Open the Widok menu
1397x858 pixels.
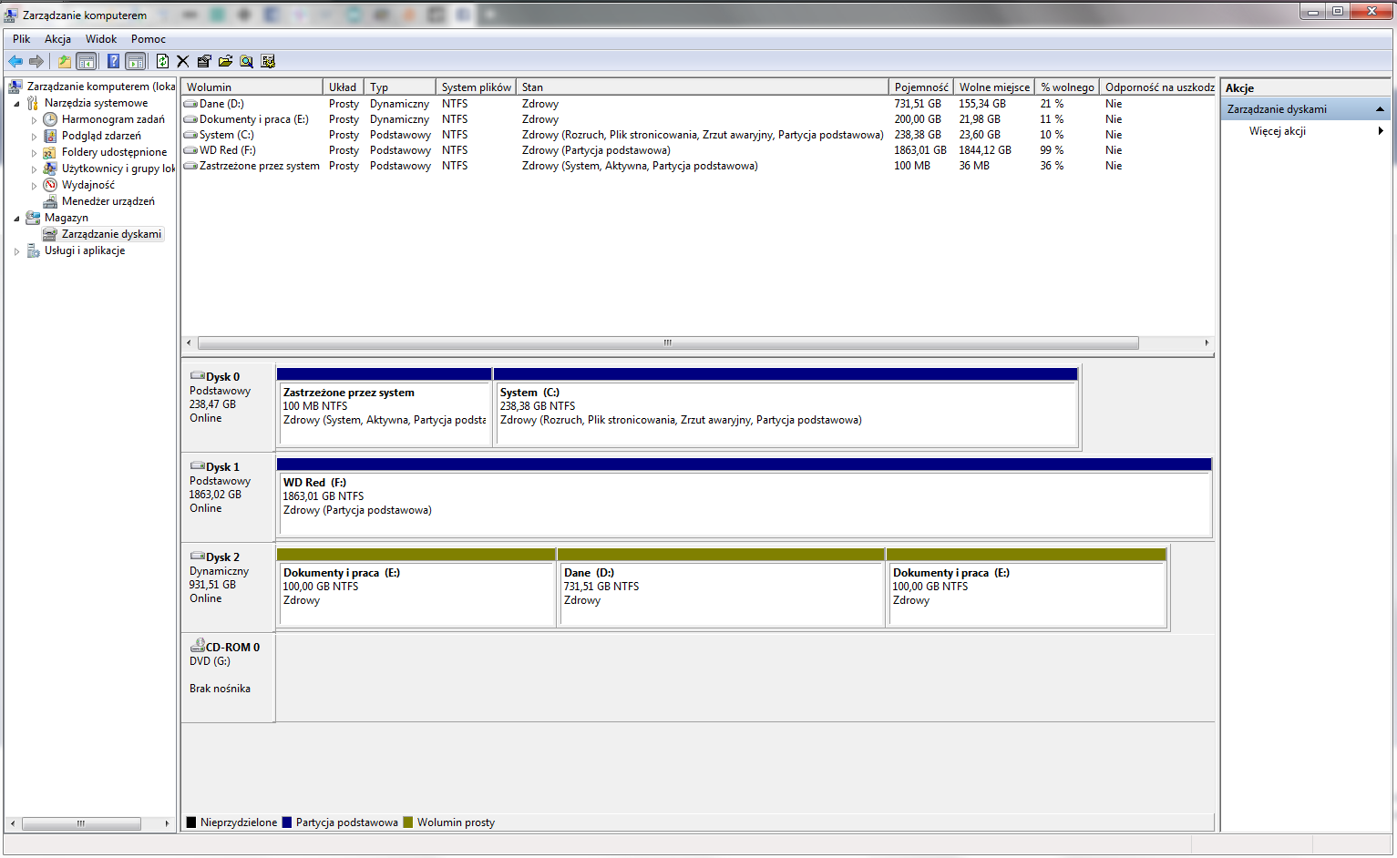point(101,39)
